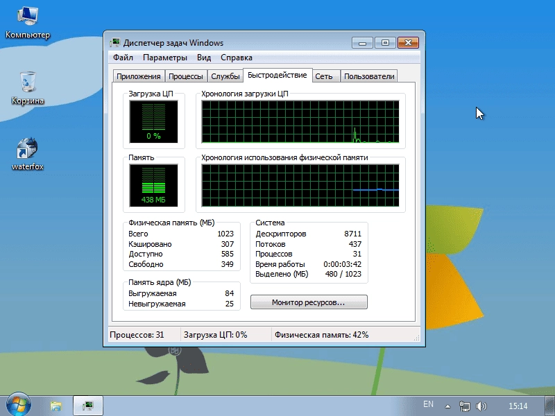
Task: Click the Show desktop strip beside clock
Action: coord(550,406)
